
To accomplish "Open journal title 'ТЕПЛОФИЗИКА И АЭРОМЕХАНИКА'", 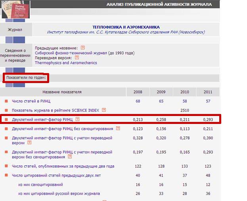I will point(126,27).
